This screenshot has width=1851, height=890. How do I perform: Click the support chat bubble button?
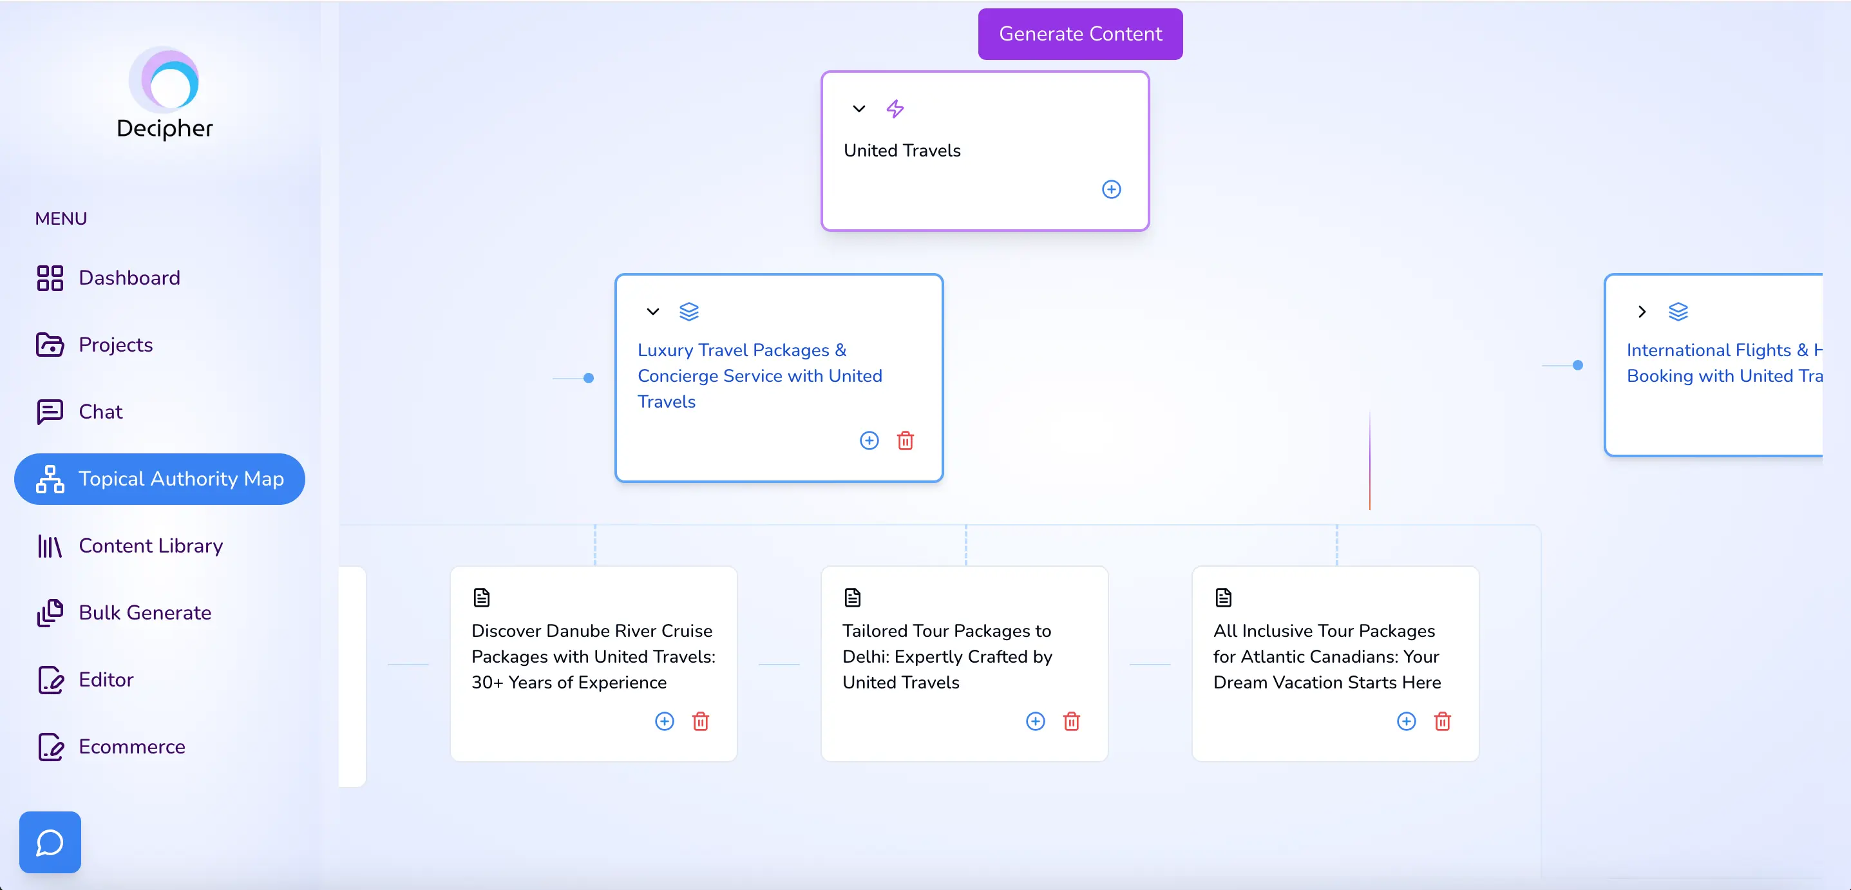click(x=50, y=842)
